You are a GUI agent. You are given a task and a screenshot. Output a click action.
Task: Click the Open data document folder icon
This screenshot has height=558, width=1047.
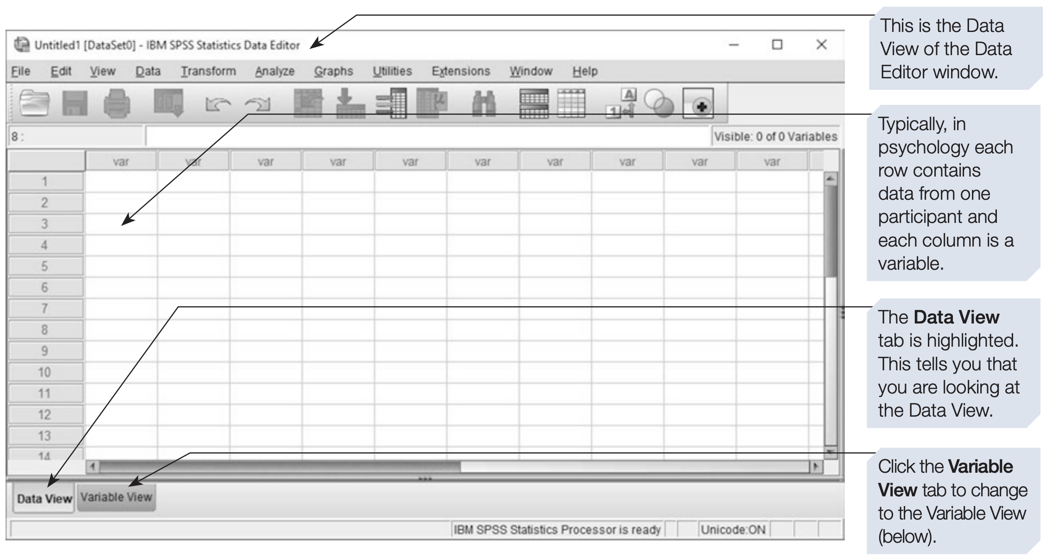[x=34, y=103]
